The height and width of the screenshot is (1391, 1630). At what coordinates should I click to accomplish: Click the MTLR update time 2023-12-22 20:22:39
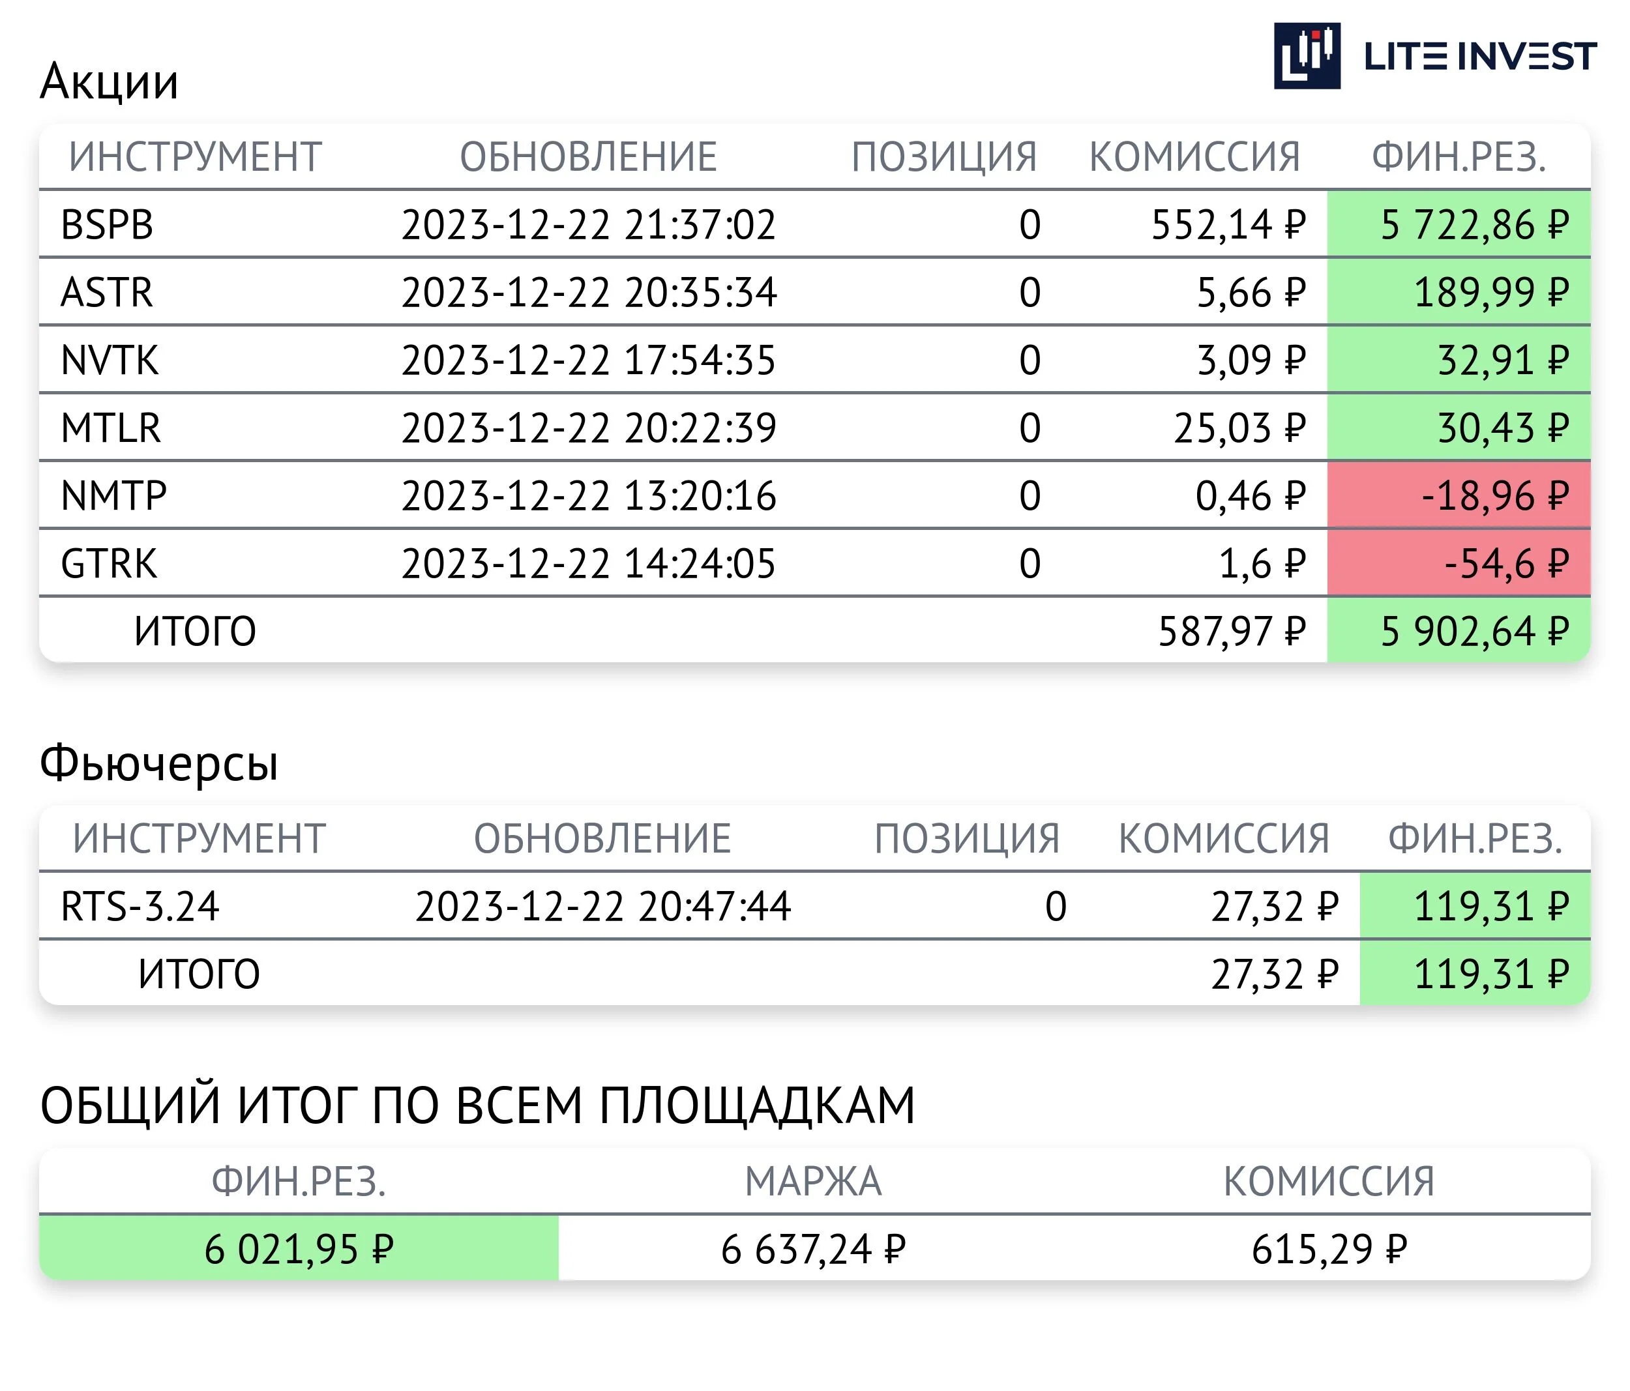[x=589, y=428]
